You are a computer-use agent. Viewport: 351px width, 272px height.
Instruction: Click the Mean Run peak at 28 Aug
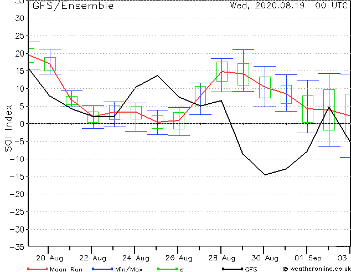coord(222,72)
